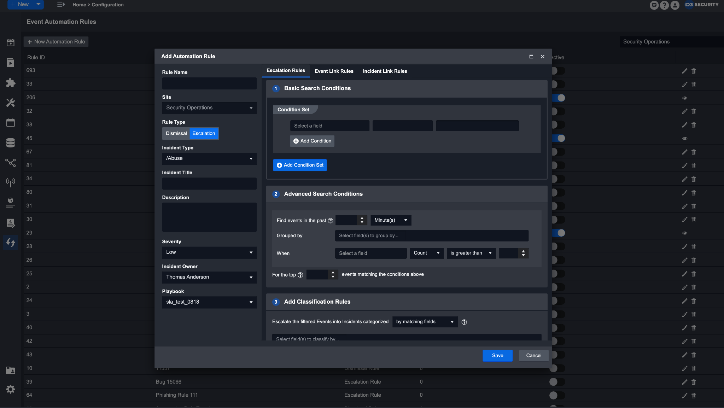Image resolution: width=724 pixels, height=408 pixels.
Task: Click the Add Condition Set button
Action: click(x=300, y=165)
